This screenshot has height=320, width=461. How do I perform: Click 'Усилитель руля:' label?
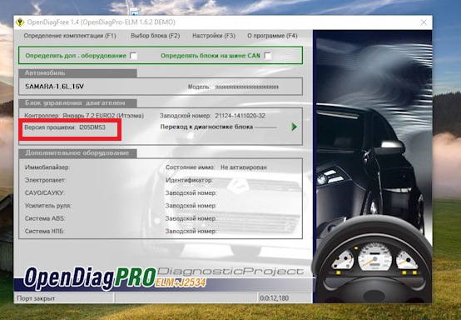coord(48,206)
